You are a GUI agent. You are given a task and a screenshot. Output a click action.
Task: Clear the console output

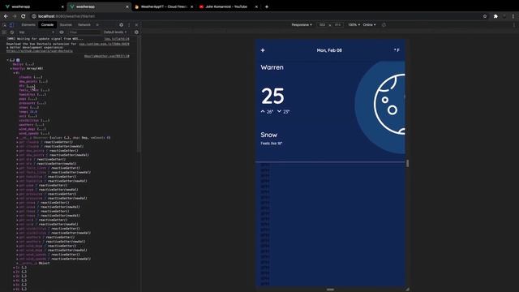coord(12,32)
